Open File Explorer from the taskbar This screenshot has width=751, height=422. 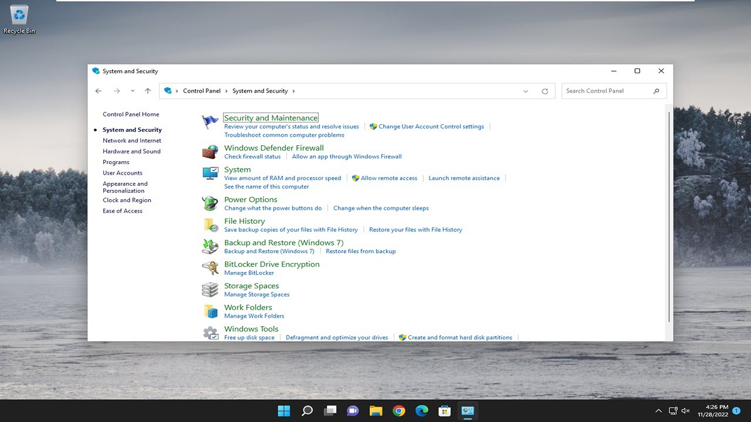click(x=375, y=411)
